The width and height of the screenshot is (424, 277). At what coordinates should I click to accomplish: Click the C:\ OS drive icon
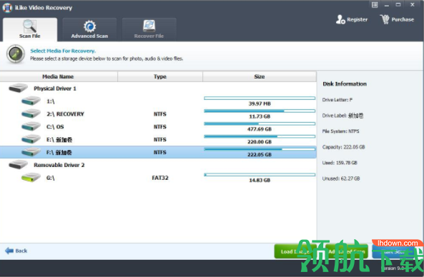(x=31, y=126)
